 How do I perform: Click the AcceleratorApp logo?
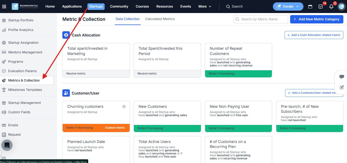(26, 7)
